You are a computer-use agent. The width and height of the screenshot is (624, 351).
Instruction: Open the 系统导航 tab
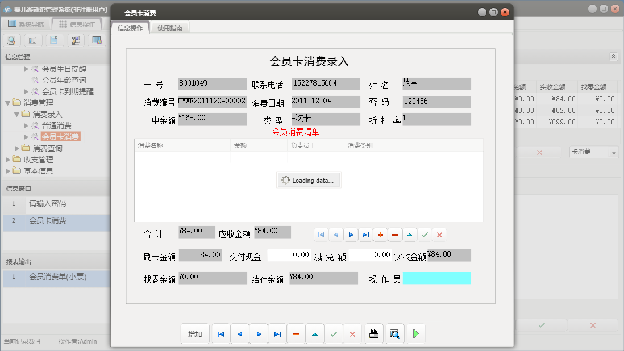click(x=31, y=23)
